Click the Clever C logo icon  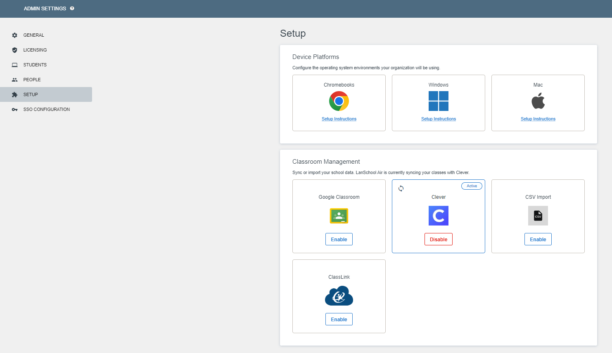tap(439, 216)
